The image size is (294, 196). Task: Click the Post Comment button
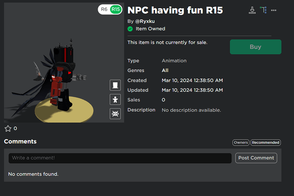(x=256, y=158)
